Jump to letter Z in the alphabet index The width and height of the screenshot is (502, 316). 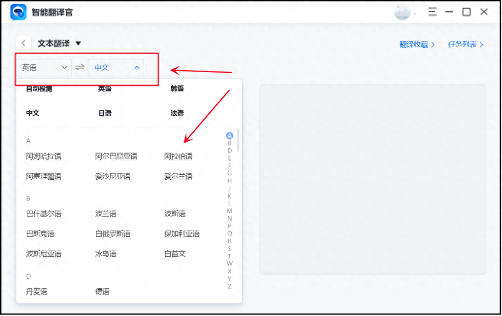(x=229, y=286)
